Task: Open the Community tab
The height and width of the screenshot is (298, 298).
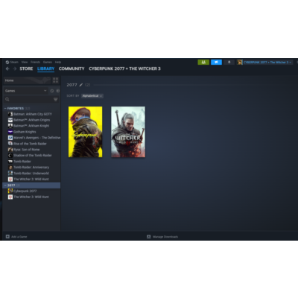Action: click(72, 69)
